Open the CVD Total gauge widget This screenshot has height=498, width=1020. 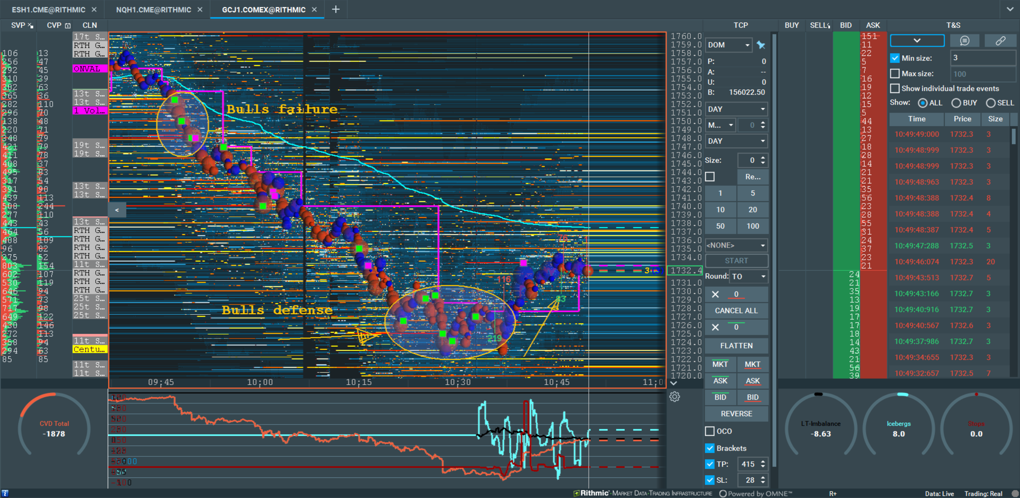(54, 424)
